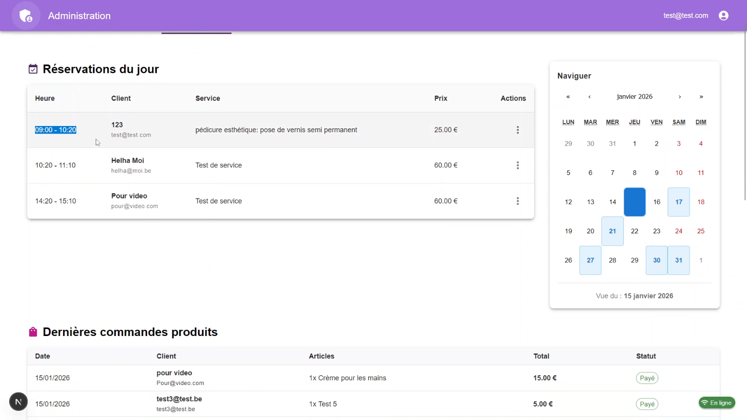Click the shopping bag icon beside Dernières commandes
This screenshot has height=420, width=747.
(x=33, y=332)
